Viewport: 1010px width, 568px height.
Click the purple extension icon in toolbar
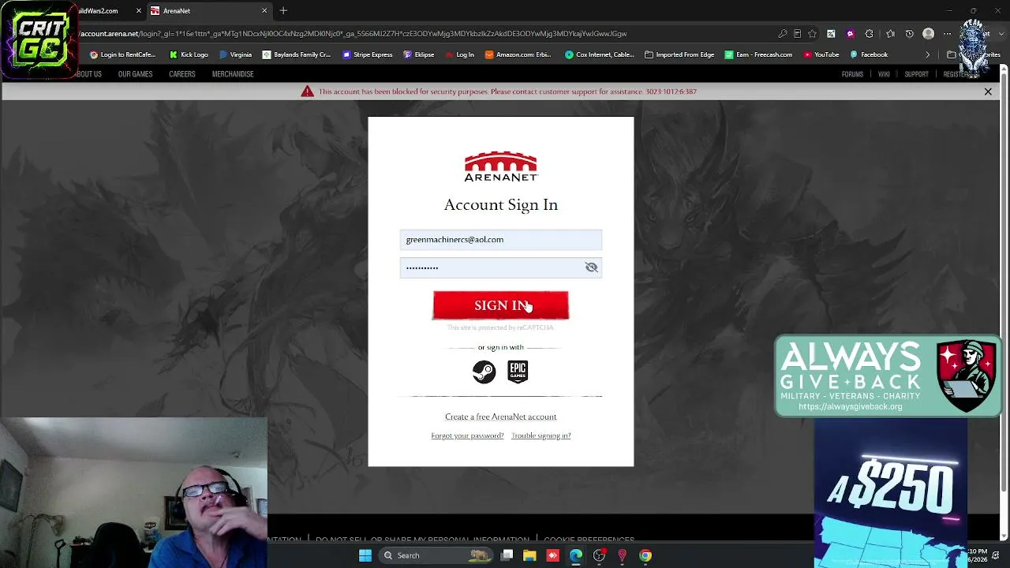point(850,34)
